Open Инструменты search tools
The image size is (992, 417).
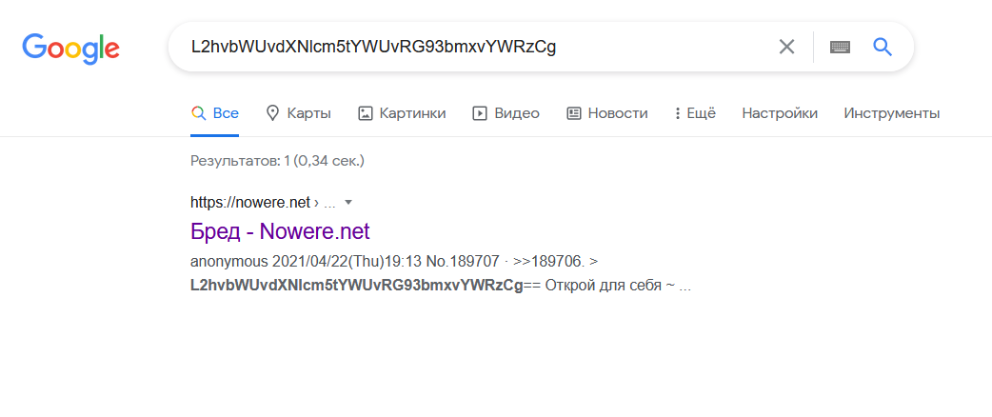891,113
